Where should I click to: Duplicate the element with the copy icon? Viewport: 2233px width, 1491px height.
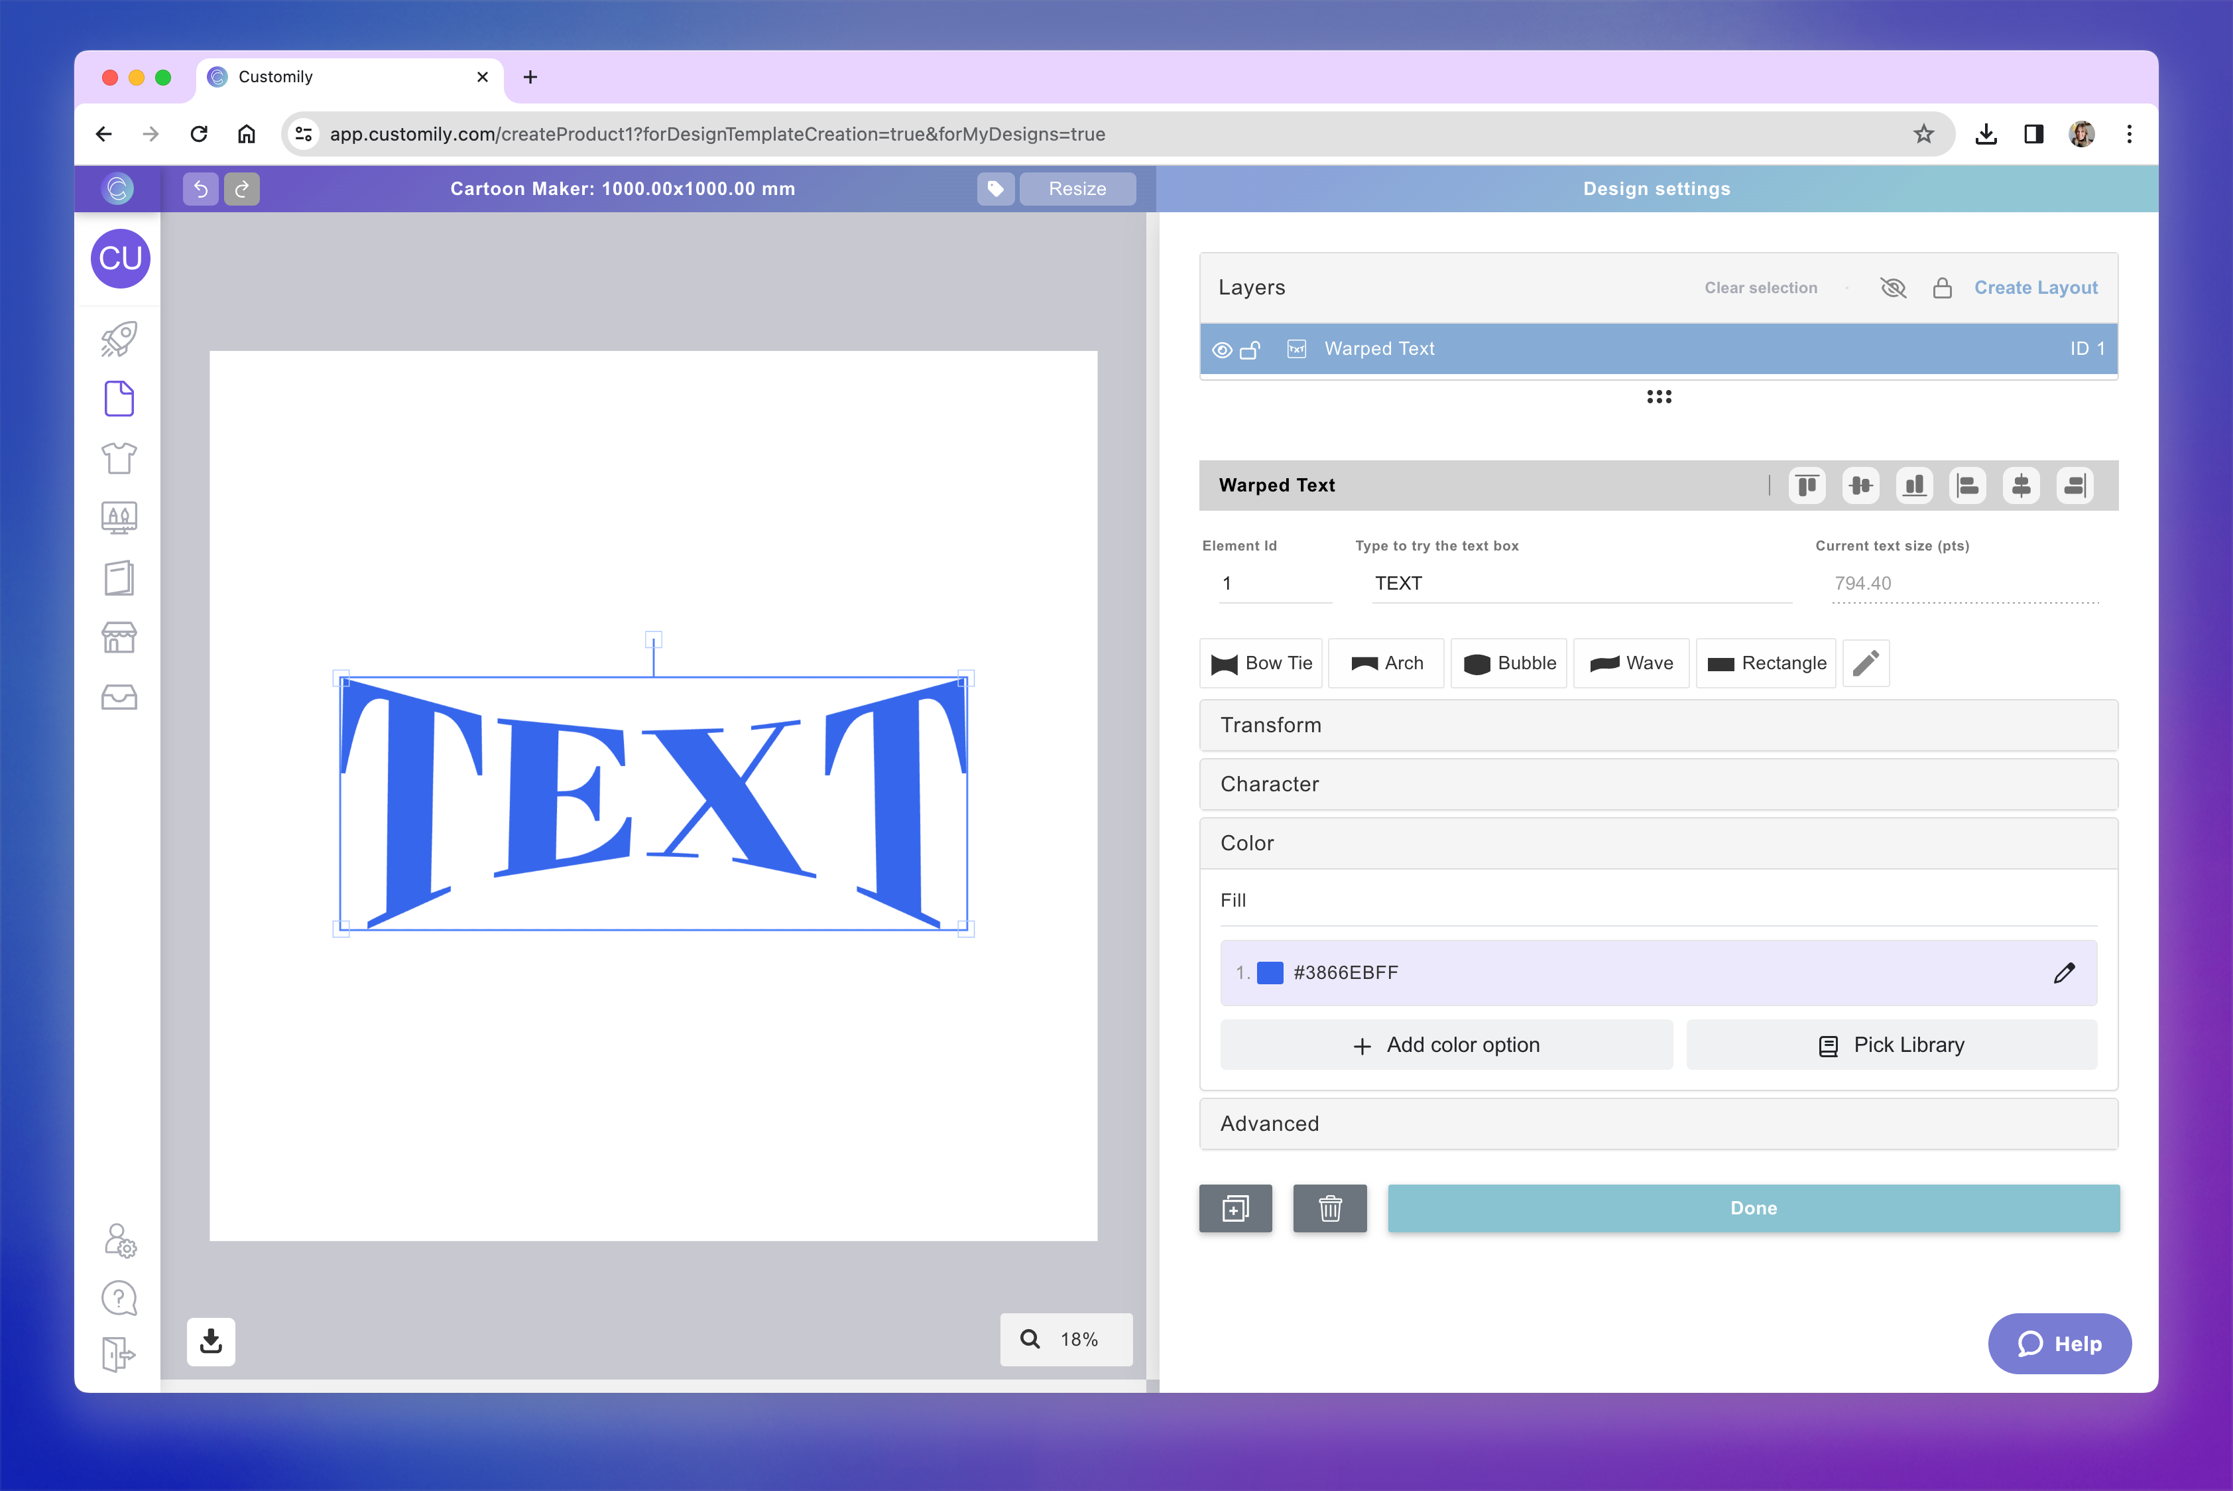point(1235,1208)
